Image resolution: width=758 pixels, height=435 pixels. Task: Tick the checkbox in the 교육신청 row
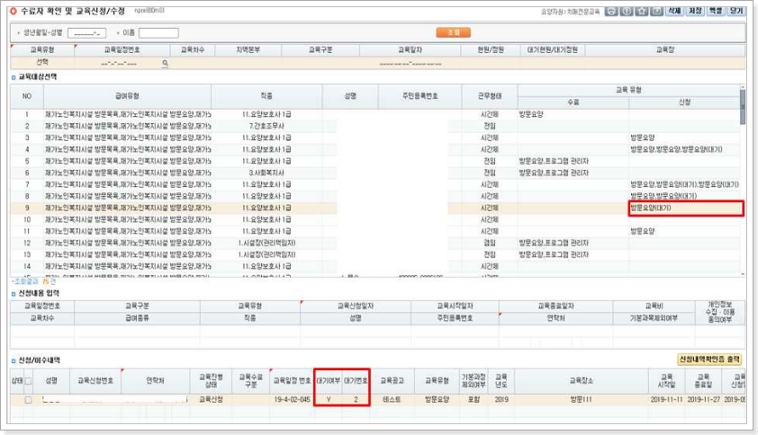click(28, 400)
